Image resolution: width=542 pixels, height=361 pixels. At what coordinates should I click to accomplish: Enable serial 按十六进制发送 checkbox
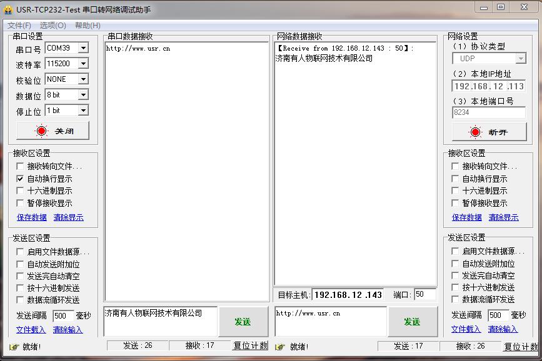click(x=20, y=288)
